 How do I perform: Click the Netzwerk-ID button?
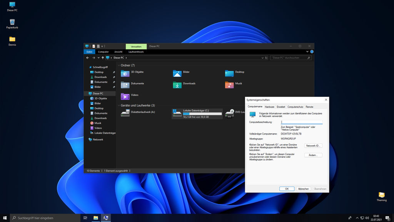314,146
